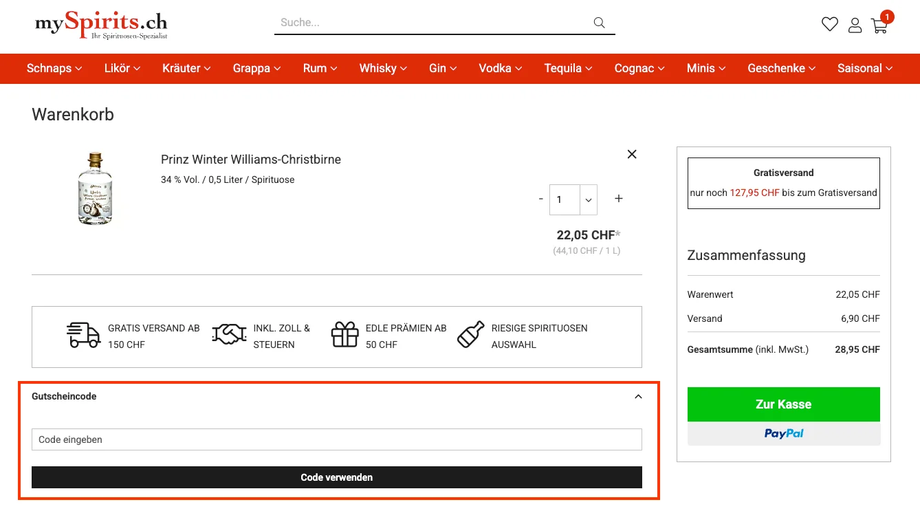Open the quantity dropdown arrow
This screenshot has height=522, width=920.
point(588,199)
